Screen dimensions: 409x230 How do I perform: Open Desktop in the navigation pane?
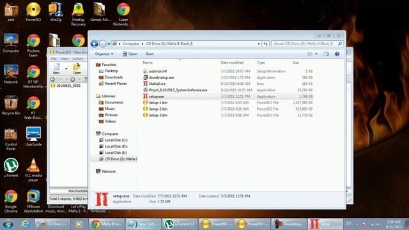point(111,71)
